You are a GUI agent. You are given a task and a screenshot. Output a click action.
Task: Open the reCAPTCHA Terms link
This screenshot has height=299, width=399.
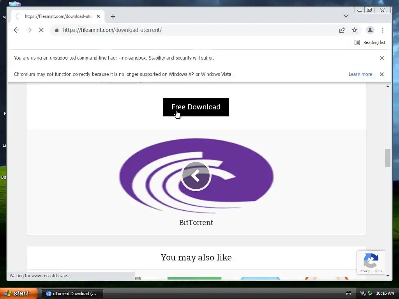coord(377,271)
